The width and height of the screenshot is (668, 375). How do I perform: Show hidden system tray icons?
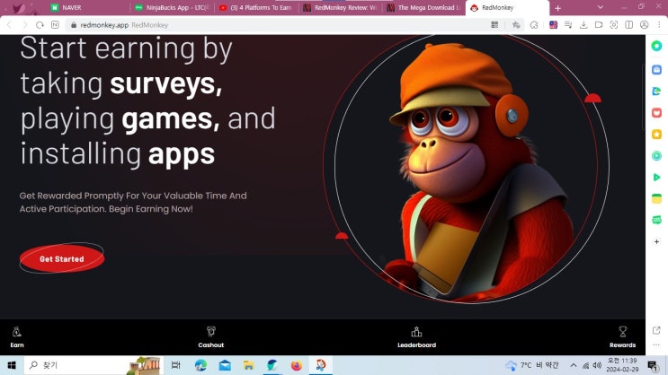(574, 365)
